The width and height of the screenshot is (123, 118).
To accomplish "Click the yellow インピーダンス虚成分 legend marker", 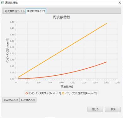I will pos(63,93).
